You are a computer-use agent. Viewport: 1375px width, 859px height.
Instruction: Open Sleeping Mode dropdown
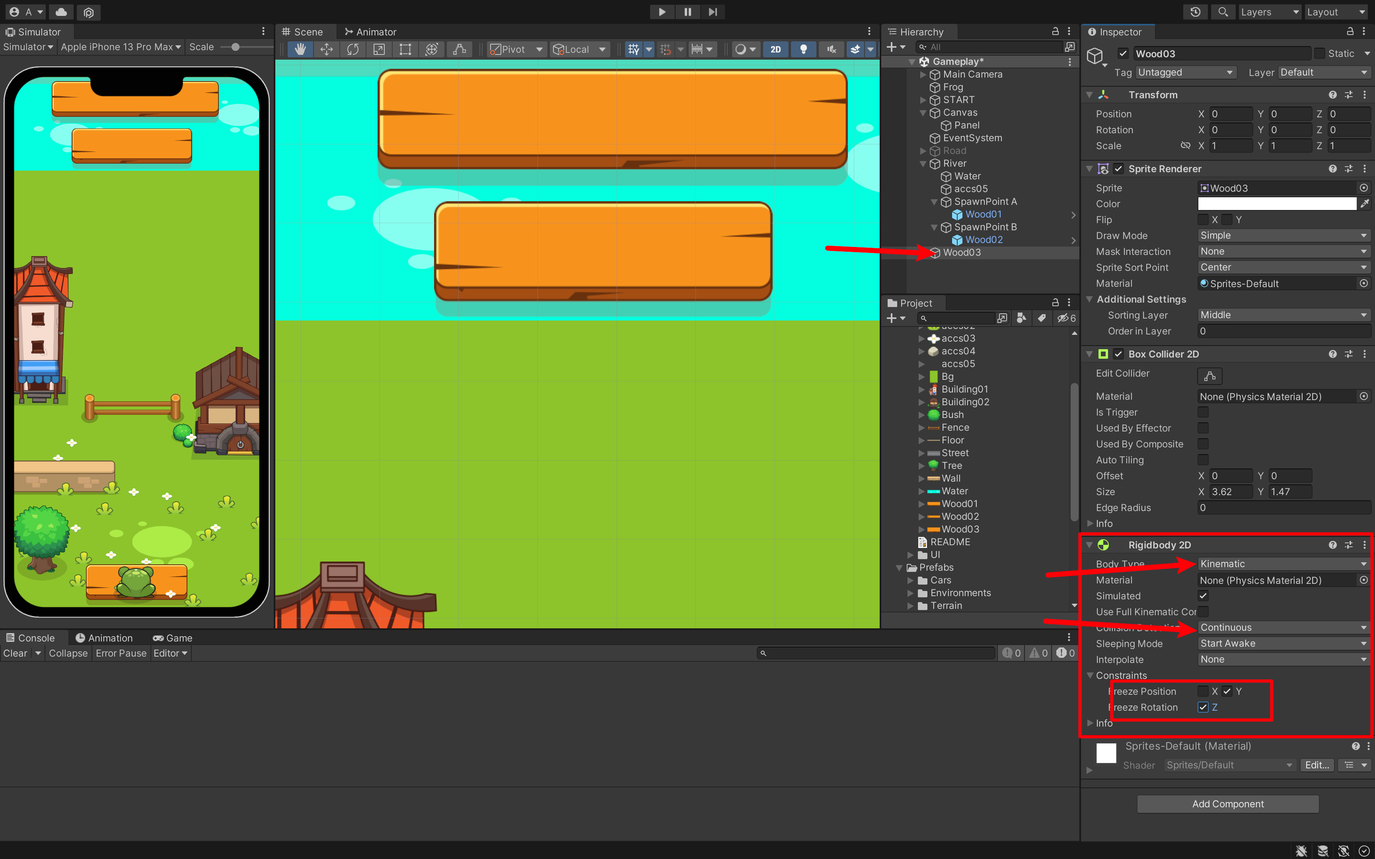[1283, 643]
